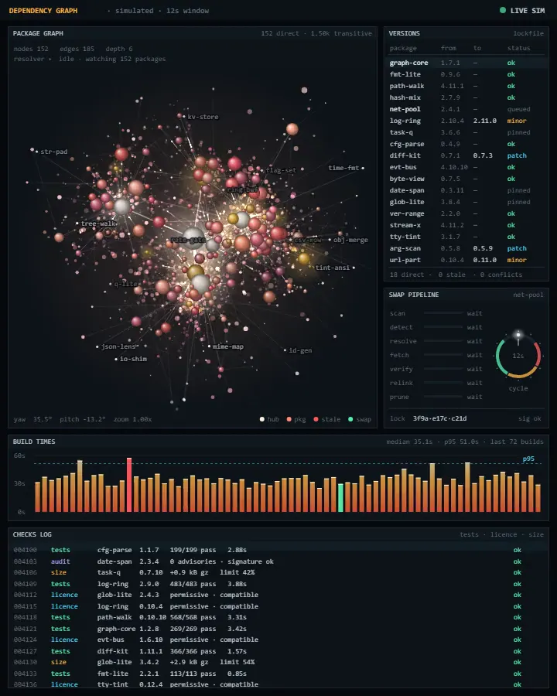Select the green build bar in chart
The height and width of the screenshot is (696, 557).
[340, 497]
